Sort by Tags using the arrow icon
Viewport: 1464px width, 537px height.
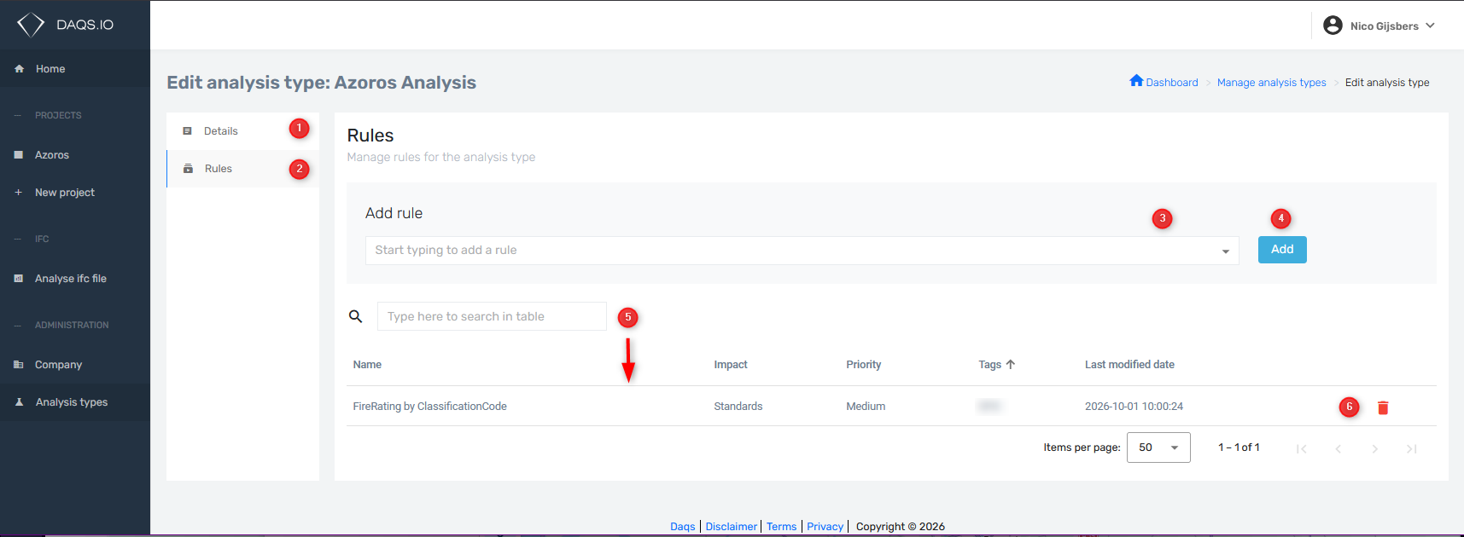pos(1011,364)
